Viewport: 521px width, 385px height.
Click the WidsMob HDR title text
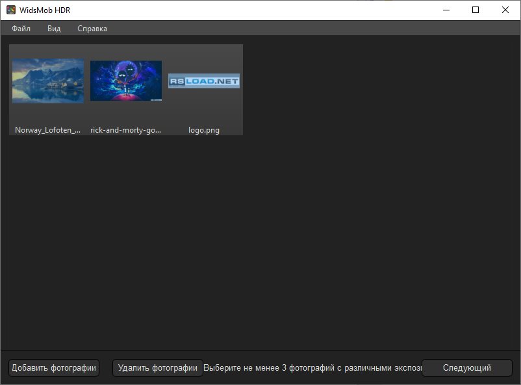45,10
